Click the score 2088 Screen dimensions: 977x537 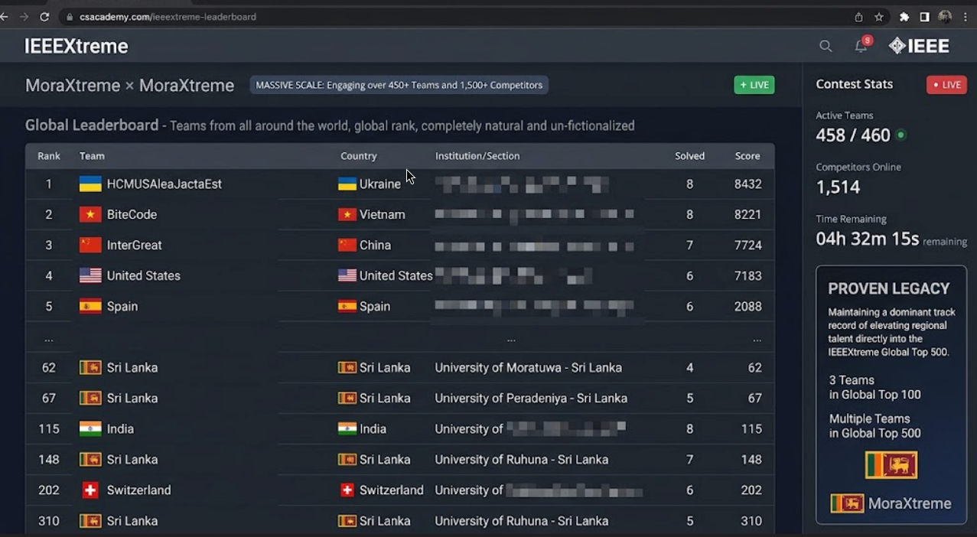pyautogui.click(x=748, y=306)
